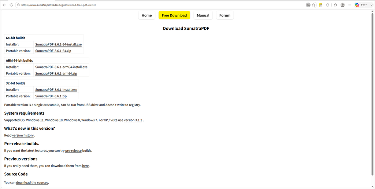The width and height of the screenshot is (375, 189).
Task: Download SumatraPDF-3.6.1-arm64.zip
Action: click(x=56, y=74)
